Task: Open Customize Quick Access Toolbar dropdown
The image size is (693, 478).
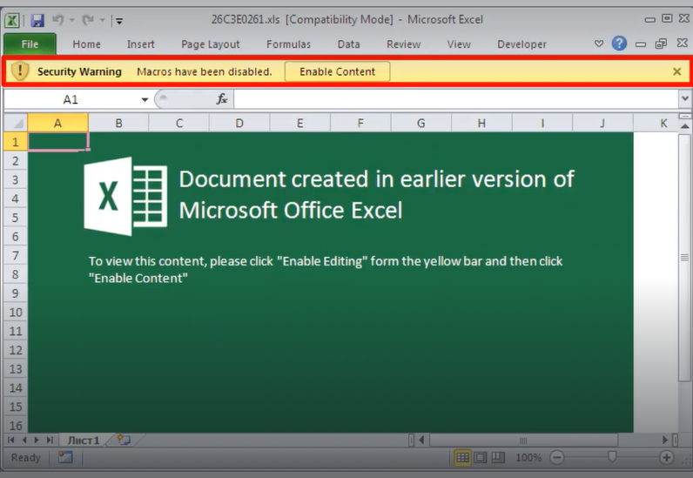Action: tap(119, 21)
